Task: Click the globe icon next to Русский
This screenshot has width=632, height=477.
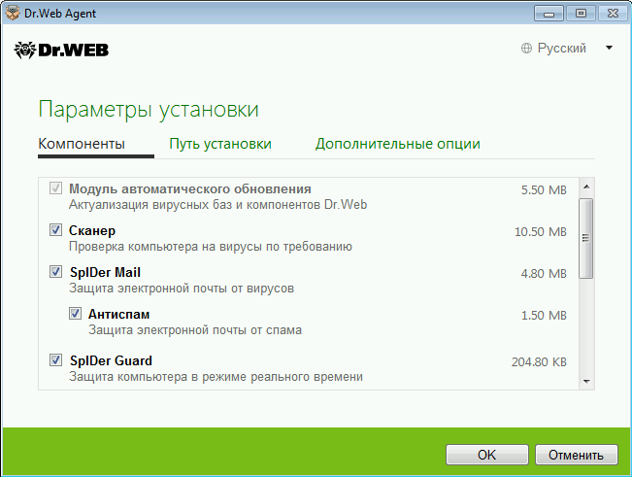Action: point(526,49)
